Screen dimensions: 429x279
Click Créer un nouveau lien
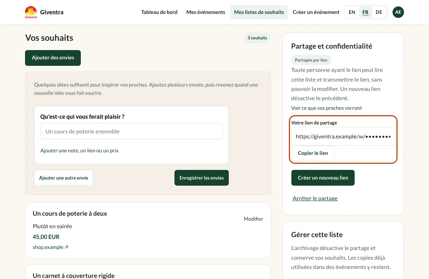point(323,178)
